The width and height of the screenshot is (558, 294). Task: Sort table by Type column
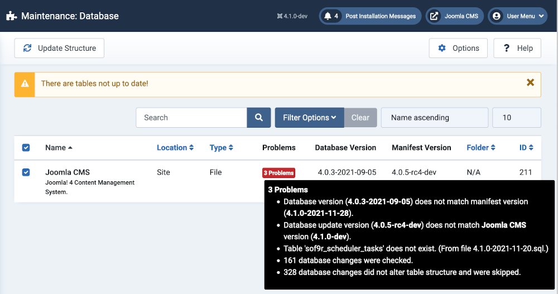(x=222, y=148)
